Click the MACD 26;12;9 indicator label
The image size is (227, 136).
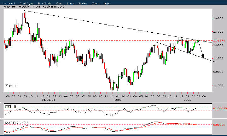(17, 123)
